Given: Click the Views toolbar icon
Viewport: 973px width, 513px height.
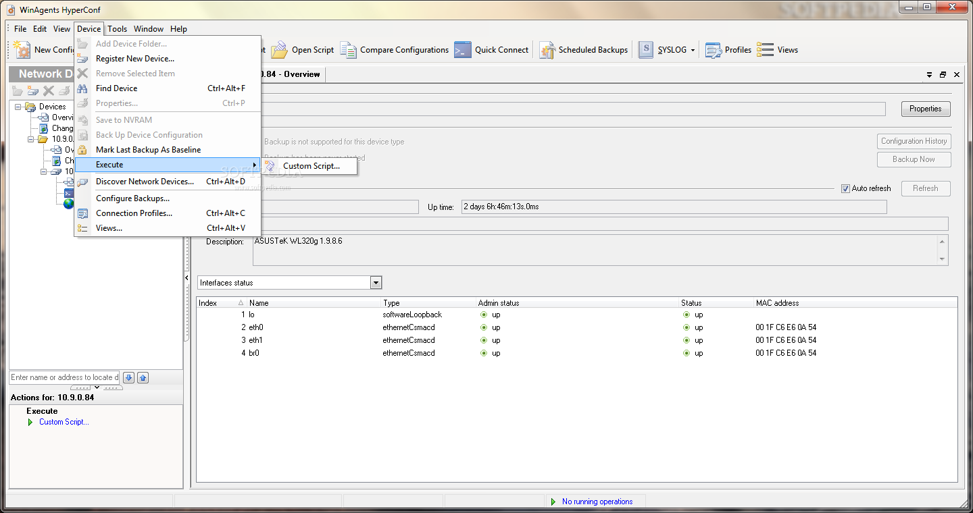Looking at the screenshot, I should [765, 49].
